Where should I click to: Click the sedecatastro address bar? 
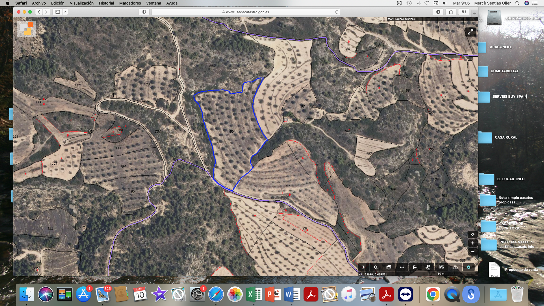pos(245,12)
